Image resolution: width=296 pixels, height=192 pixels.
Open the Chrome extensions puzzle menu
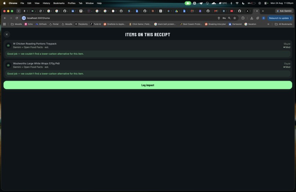click(243, 18)
